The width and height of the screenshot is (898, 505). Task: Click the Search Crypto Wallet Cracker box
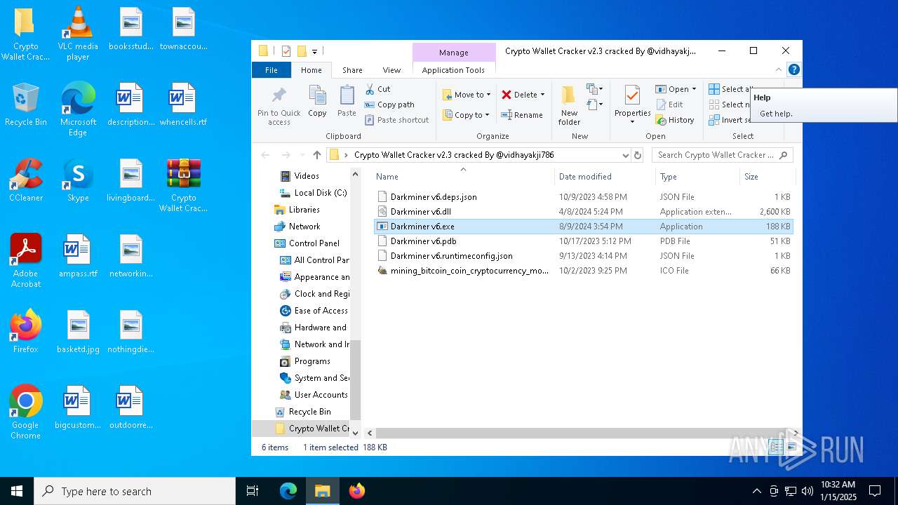722,155
